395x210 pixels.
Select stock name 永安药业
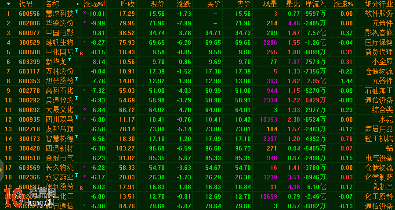pos(59,177)
